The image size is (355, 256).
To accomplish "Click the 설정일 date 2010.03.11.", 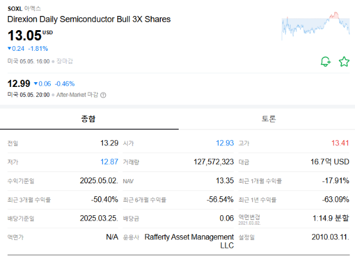I will 330,237.
